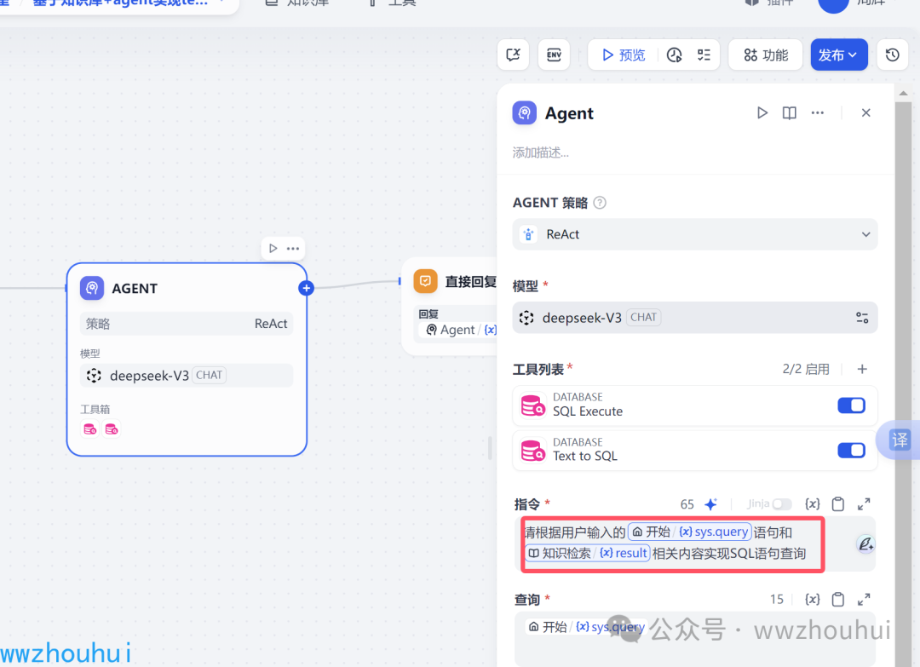
Task: Disable the SQL Execute tool toggle
Action: pos(851,405)
